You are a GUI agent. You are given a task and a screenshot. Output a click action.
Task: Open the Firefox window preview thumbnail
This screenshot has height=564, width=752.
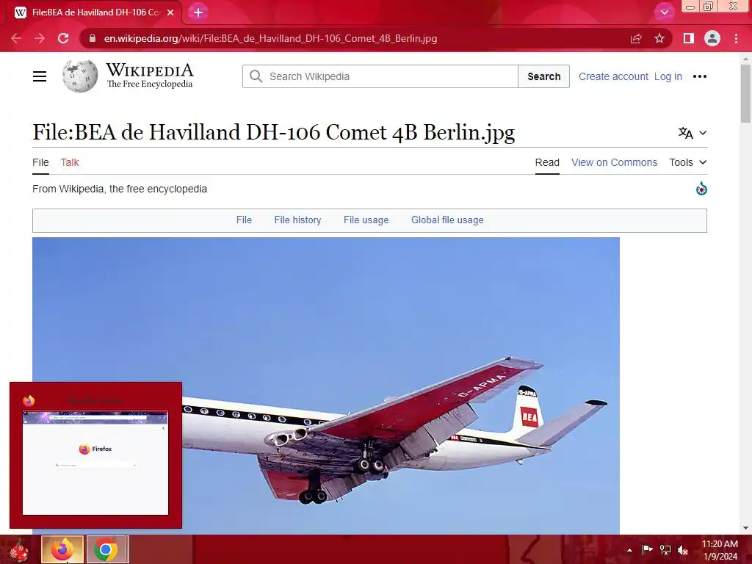[x=95, y=463]
